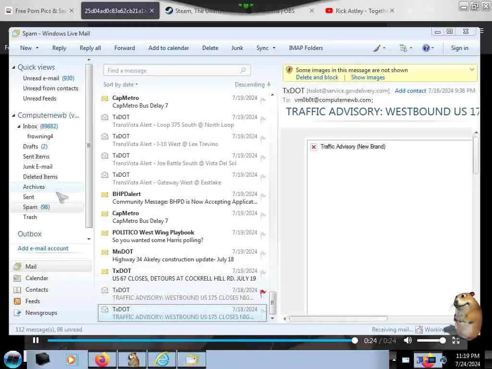The height and width of the screenshot is (369, 492).
Task: Pause the video playback
Action: [36, 341]
